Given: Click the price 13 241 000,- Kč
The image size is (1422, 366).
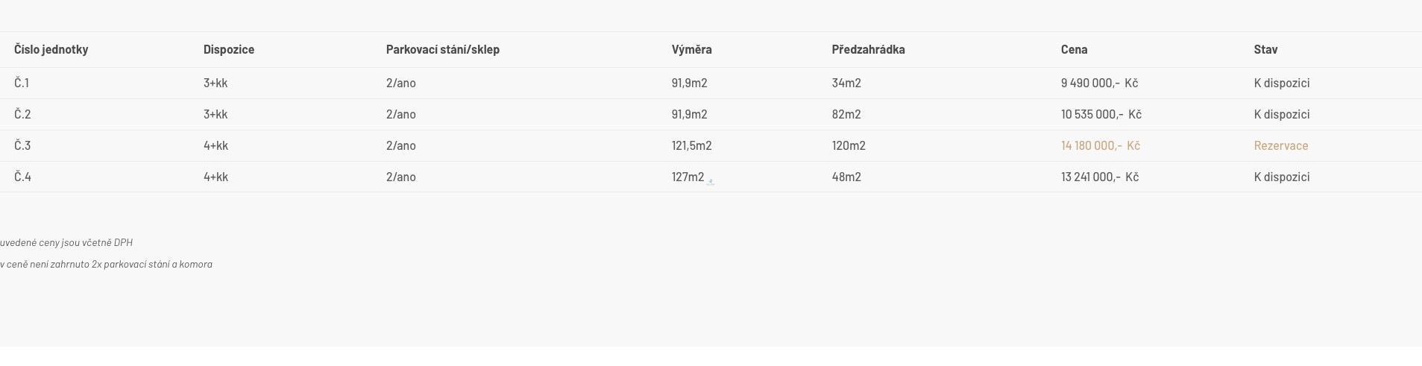Looking at the screenshot, I should [x=1100, y=177].
